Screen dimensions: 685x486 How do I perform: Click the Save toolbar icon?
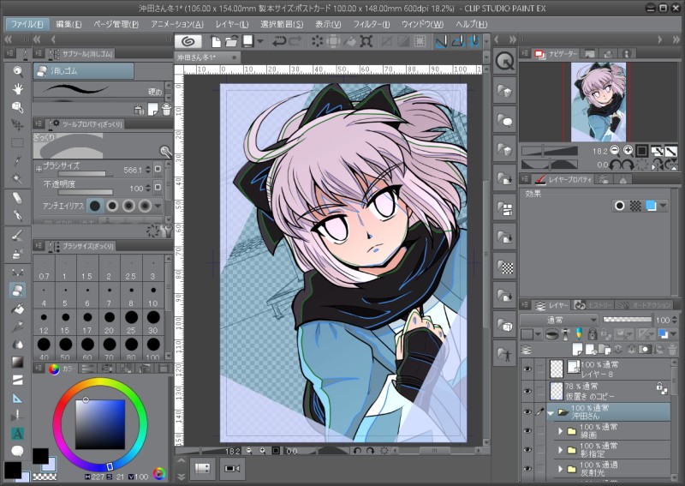click(x=247, y=41)
